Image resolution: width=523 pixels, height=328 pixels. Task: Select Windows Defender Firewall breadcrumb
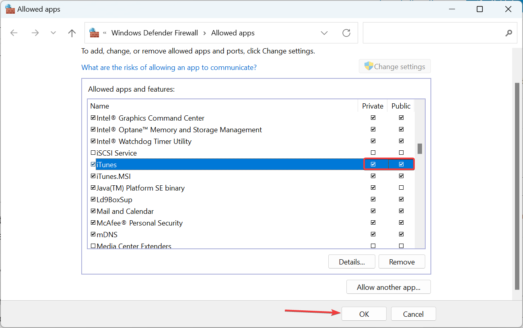[154, 33]
